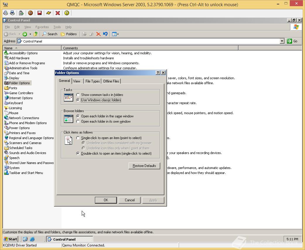This screenshot has height=250, width=305.
Task: Select Use Windows classic folders
Action: tap(99, 100)
